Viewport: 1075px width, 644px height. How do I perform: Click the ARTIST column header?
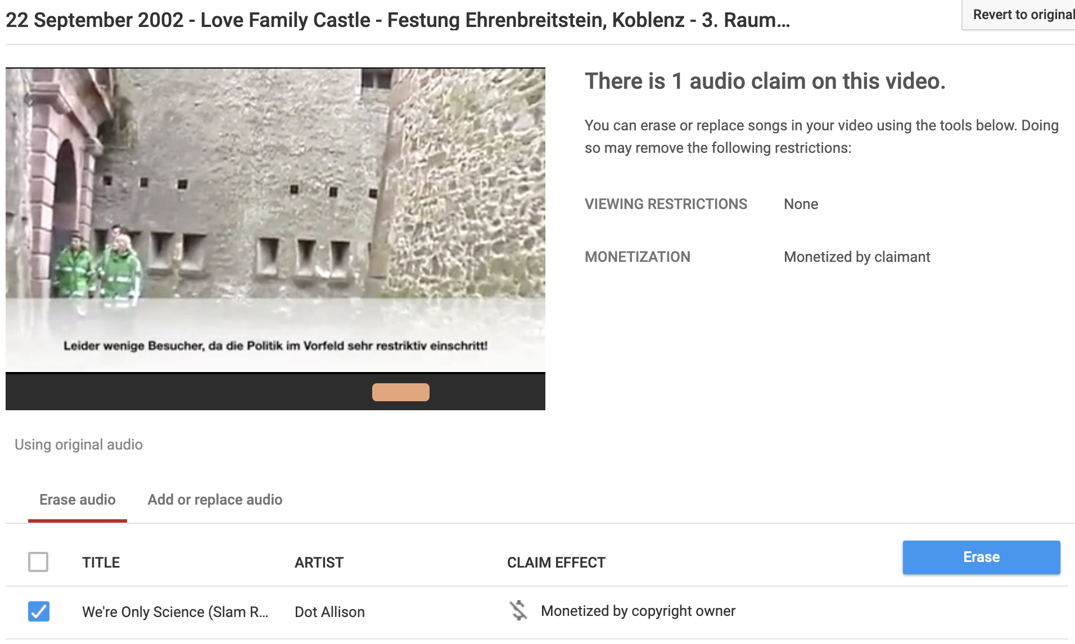[x=319, y=563]
